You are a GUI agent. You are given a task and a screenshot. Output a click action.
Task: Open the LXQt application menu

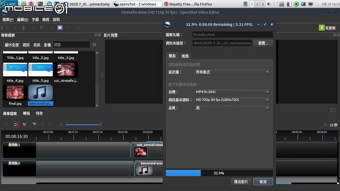point(8,4)
